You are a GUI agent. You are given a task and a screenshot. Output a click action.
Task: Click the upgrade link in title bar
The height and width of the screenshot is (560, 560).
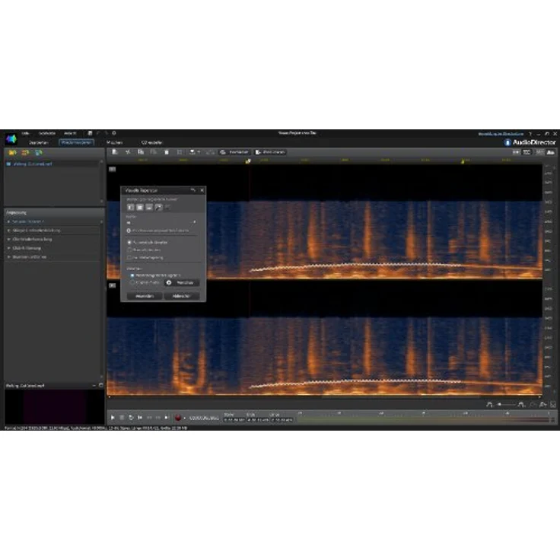pos(501,134)
